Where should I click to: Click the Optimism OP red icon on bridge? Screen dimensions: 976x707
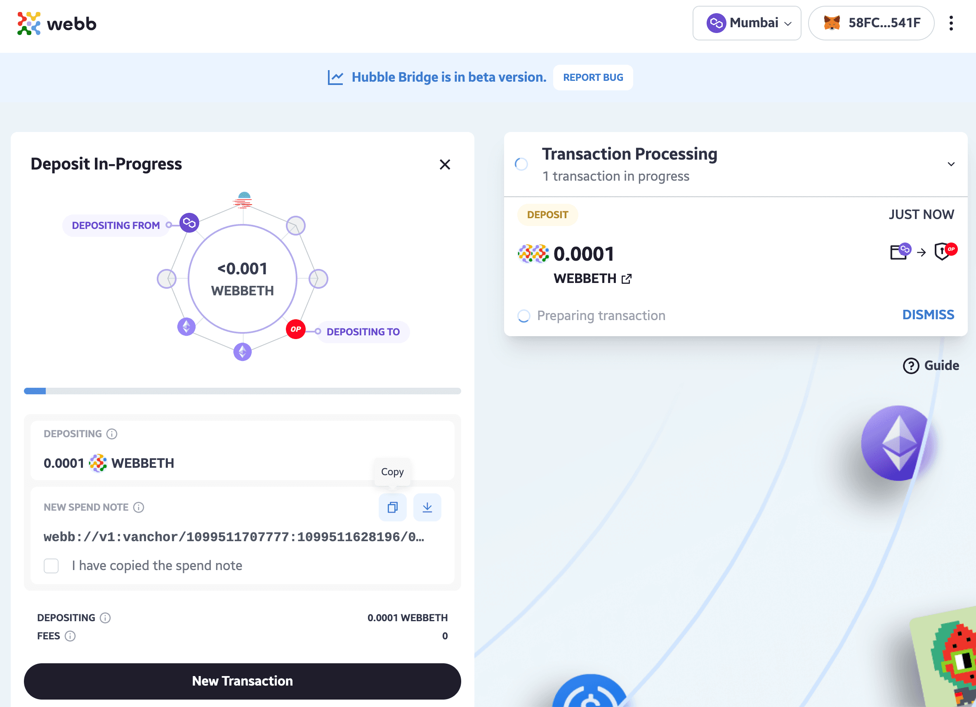coord(294,328)
